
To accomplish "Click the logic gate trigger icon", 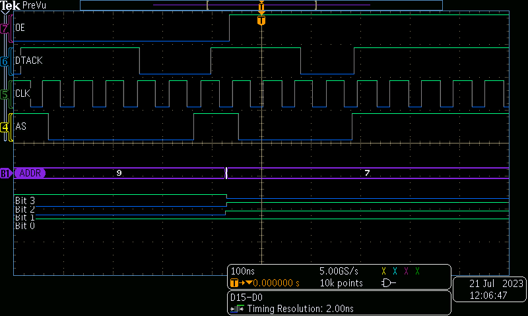I will pyautogui.click(x=388, y=283).
